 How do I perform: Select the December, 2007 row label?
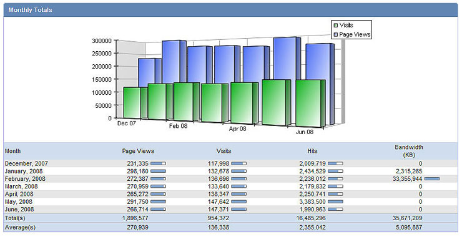[26, 163]
